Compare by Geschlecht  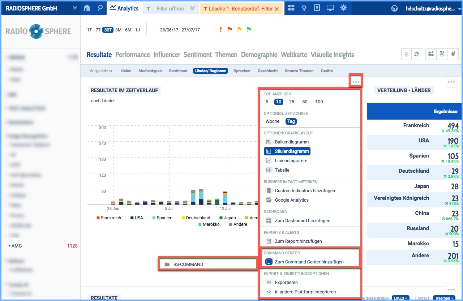(268, 71)
